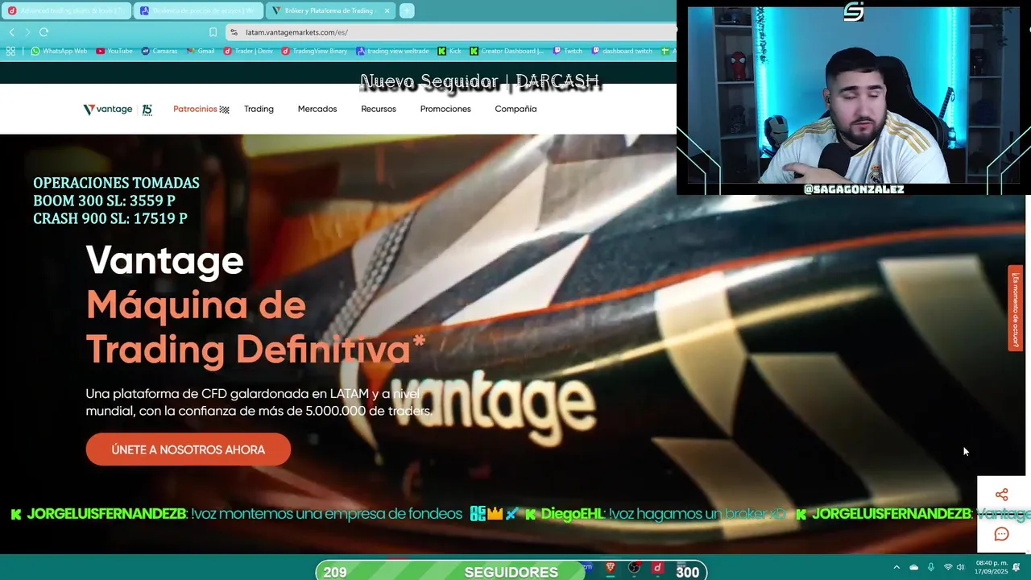Open the Recursos menu
1031x580 pixels.
pos(379,109)
